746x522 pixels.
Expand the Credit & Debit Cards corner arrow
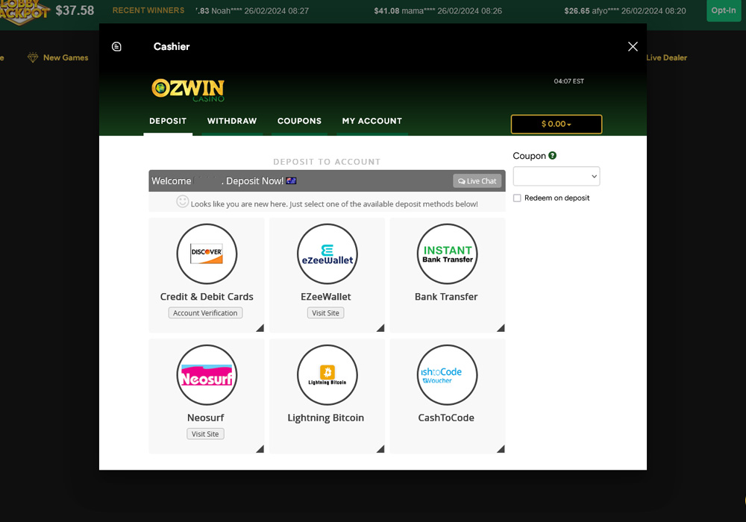(260, 328)
